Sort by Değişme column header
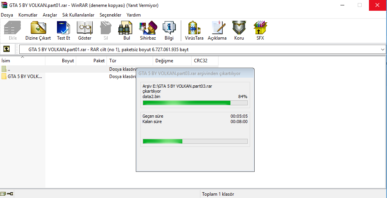The width and height of the screenshot is (387, 198). pyautogui.click(x=172, y=61)
